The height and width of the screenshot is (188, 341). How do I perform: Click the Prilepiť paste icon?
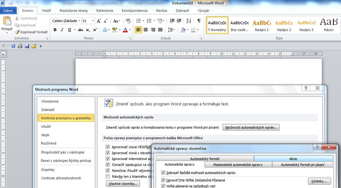click(7, 21)
